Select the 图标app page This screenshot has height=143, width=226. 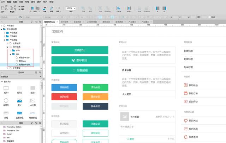tap(22, 61)
